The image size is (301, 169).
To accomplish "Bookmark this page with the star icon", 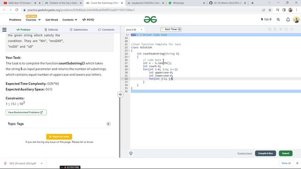I will [269, 10].
